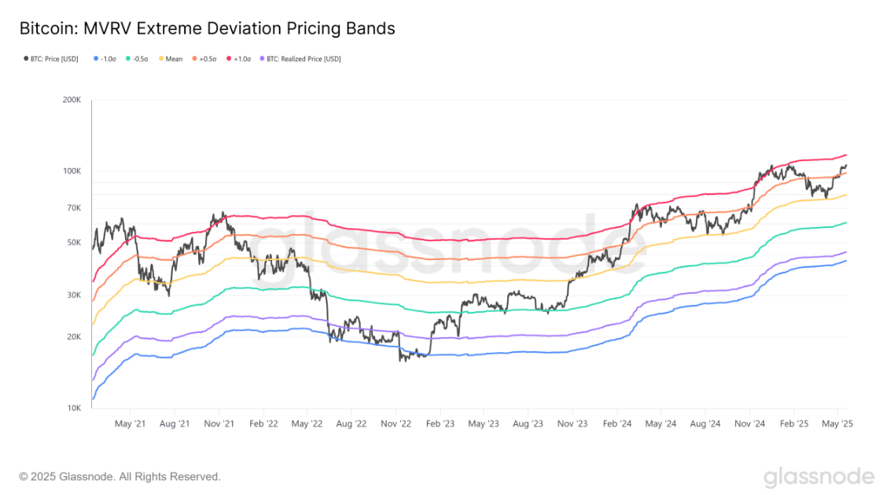Click the black BTC Price legend dot
This screenshot has width=894, height=495.
pyautogui.click(x=26, y=59)
